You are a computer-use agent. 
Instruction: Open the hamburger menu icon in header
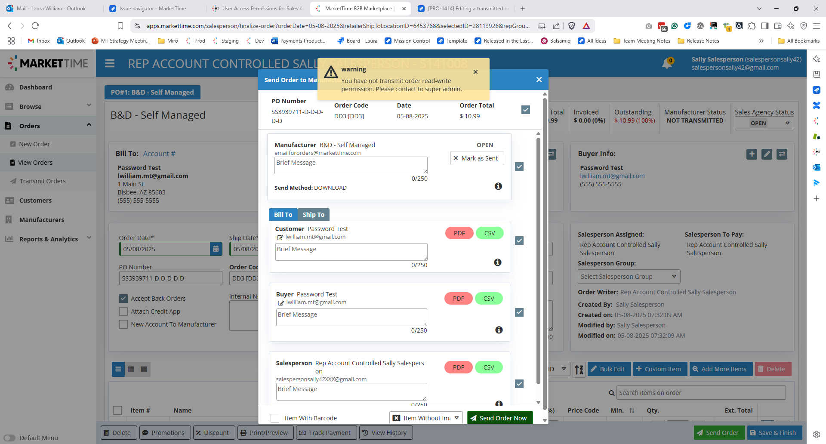click(110, 64)
